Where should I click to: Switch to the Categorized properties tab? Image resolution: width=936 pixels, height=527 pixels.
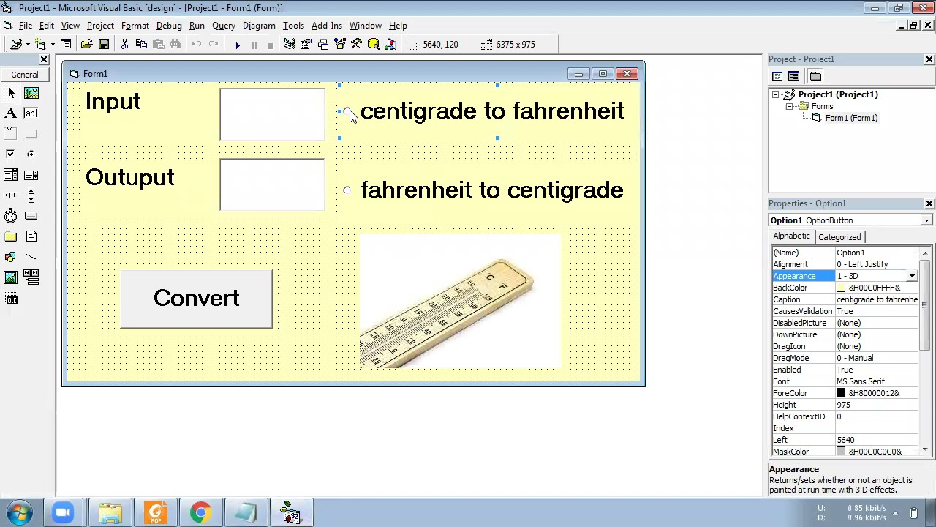click(839, 237)
